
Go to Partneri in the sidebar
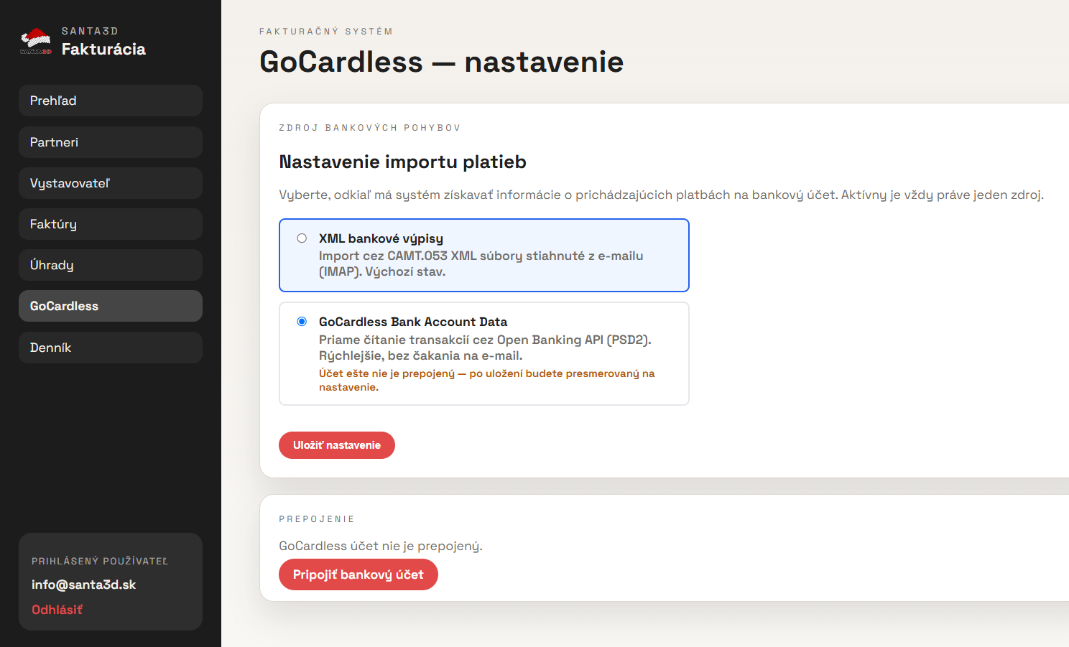tap(111, 142)
